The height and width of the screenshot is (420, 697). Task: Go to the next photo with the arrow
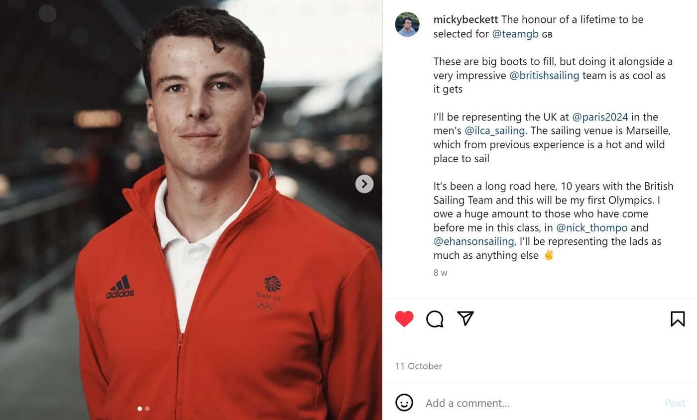[364, 184]
